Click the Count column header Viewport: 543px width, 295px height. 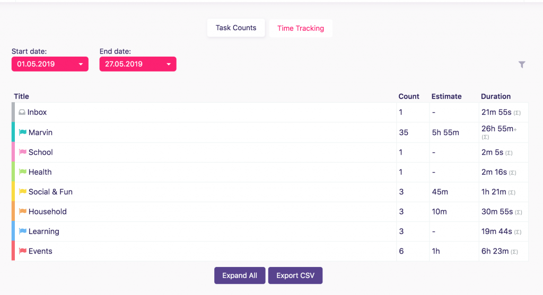(409, 96)
